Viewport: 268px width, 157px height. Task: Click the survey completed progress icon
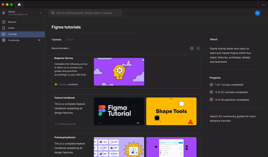coord(211,85)
